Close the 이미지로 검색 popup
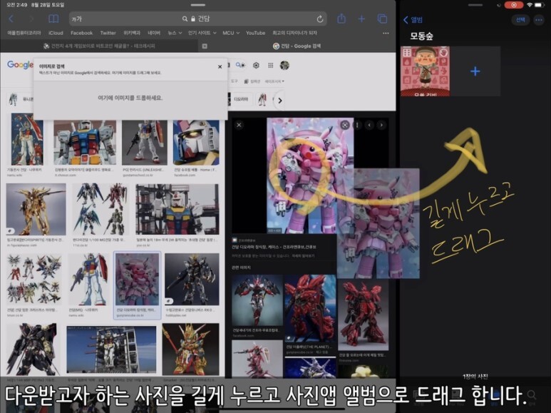This screenshot has width=551, height=413. tap(220, 66)
